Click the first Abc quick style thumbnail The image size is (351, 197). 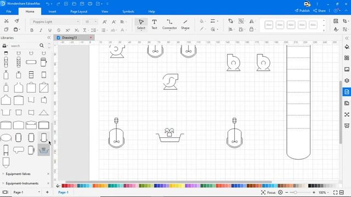269,25
